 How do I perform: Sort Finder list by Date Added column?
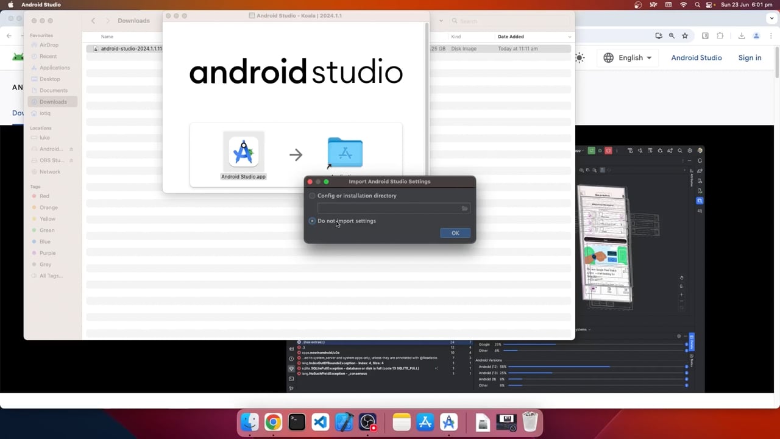pos(511,37)
